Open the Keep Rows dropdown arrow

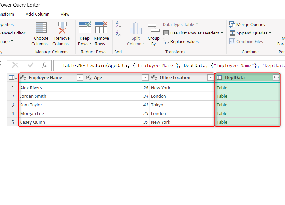point(91,44)
